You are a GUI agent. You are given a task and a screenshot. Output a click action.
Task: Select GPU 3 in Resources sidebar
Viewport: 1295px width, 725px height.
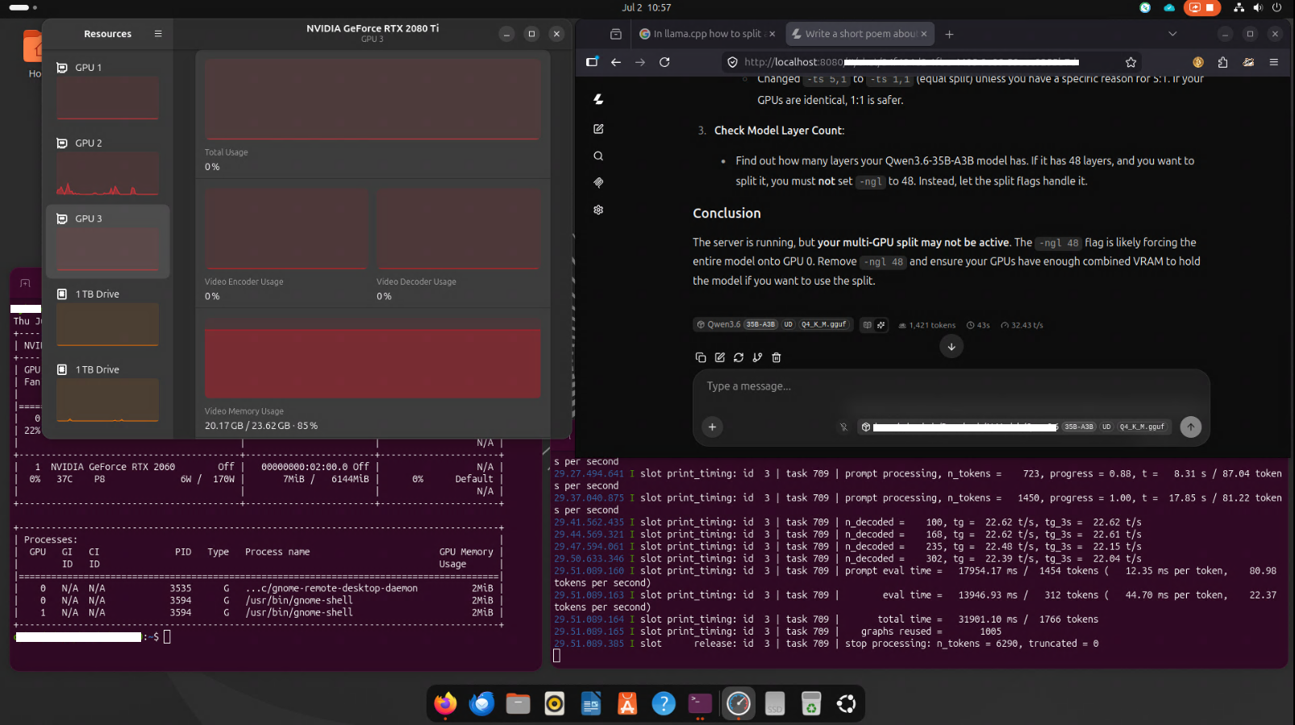[x=107, y=241]
